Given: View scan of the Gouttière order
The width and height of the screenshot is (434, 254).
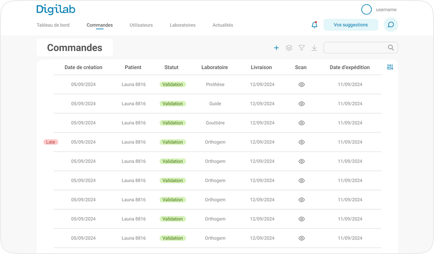Looking at the screenshot, I should tap(301, 123).
